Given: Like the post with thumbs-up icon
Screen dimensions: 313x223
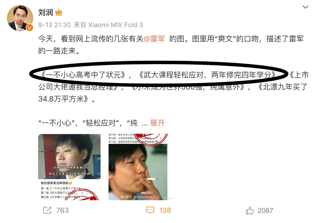Looking at the screenshot, I should [250, 210].
